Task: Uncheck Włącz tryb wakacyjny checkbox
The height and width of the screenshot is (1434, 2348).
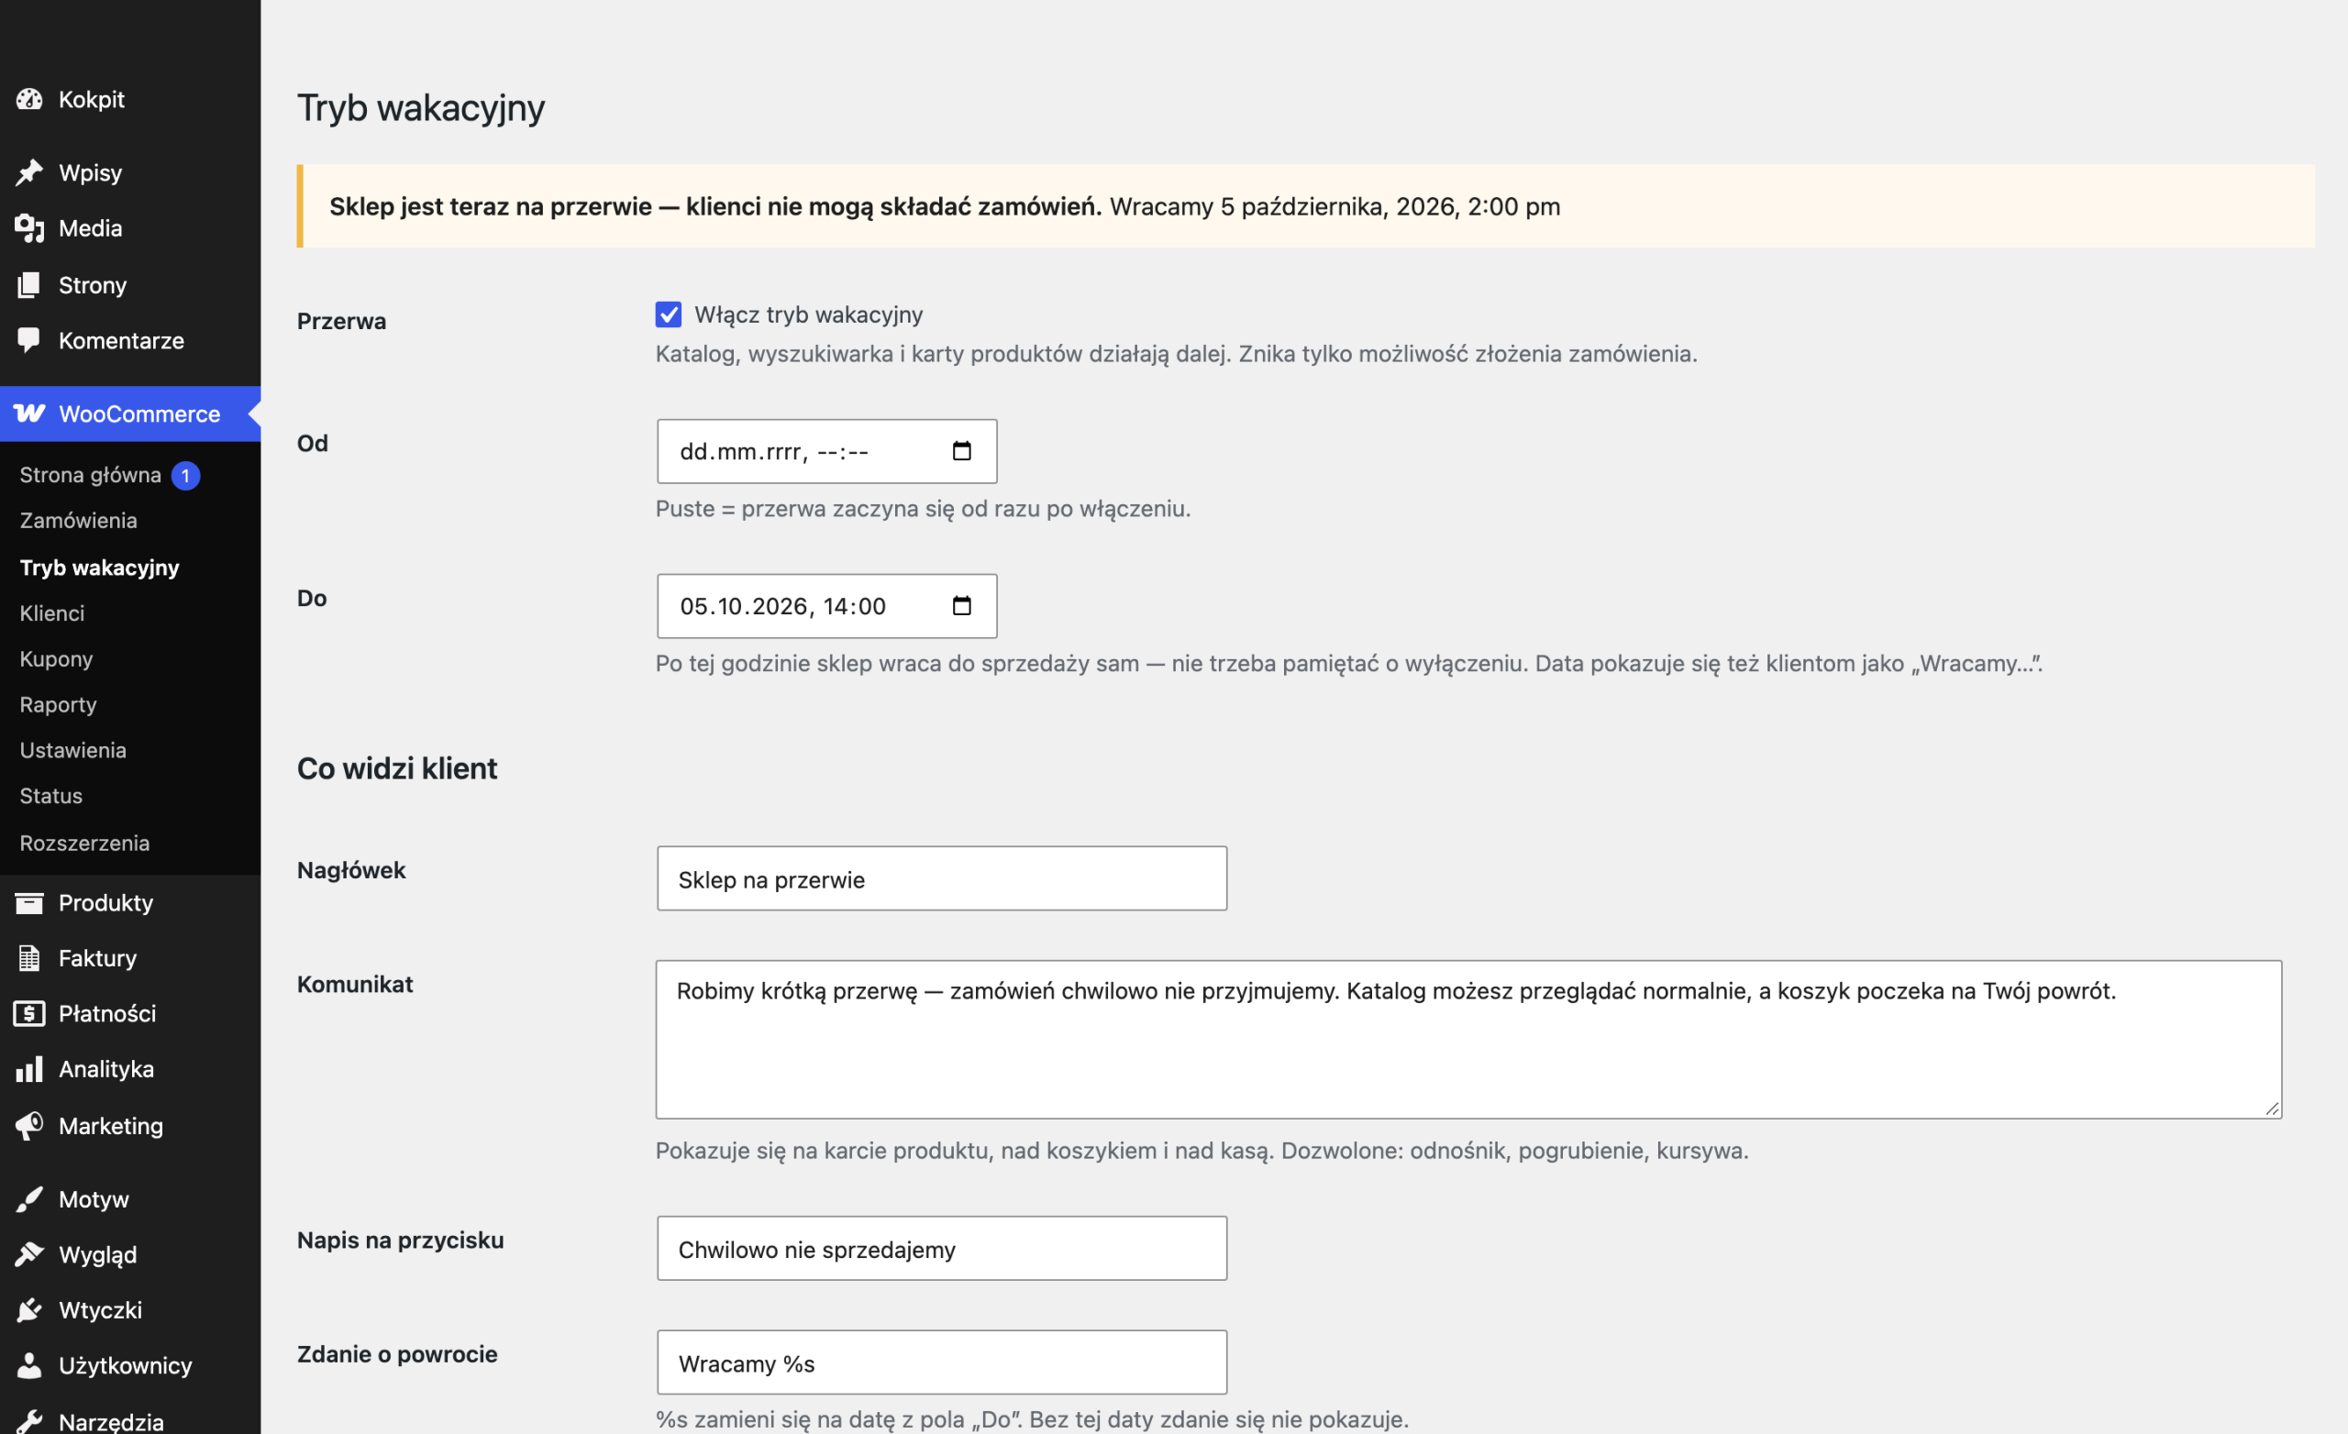Action: (x=668, y=314)
